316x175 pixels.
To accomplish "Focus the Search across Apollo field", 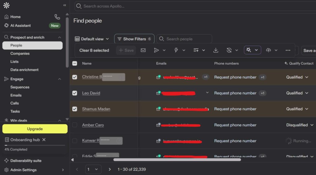I will tap(195, 6).
